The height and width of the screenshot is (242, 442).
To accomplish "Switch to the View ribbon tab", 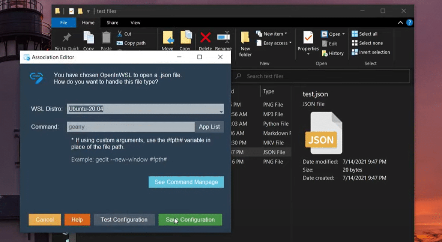I will (x=135, y=23).
